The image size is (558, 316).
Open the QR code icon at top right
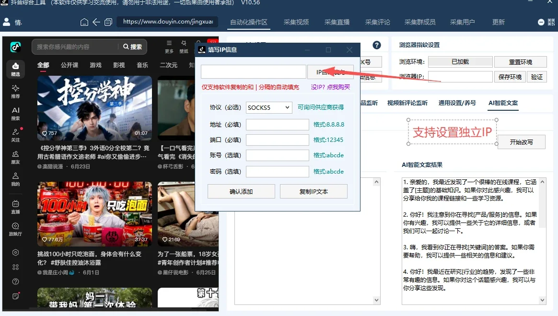(x=551, y=22)
